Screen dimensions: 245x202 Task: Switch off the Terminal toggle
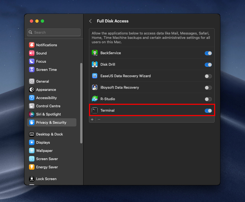[208, 111]
